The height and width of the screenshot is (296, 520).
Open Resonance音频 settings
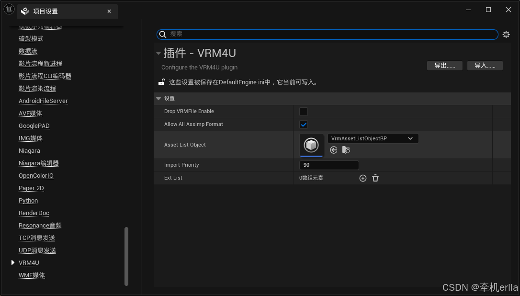(x=40, y=225)
